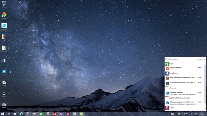The height and width of the screenshot is (116, 207).
Task: Open File Explorer from the taskbar
Action: [x=34, y=114]
